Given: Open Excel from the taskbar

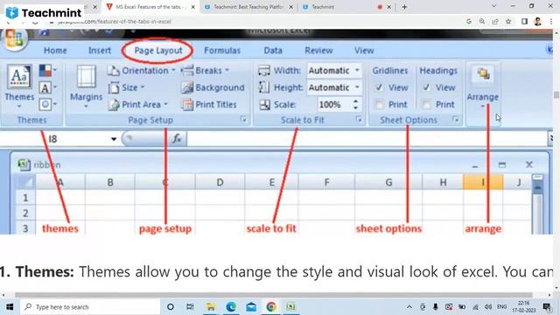Looking at the screenshot, I should click(291, 307).
